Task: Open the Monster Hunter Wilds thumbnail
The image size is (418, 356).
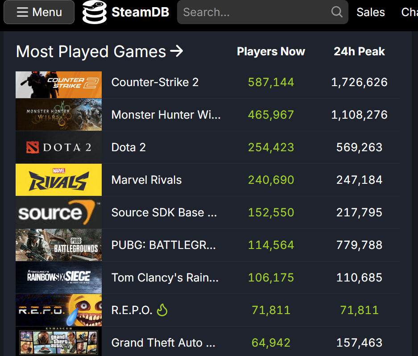Action: 58,115
